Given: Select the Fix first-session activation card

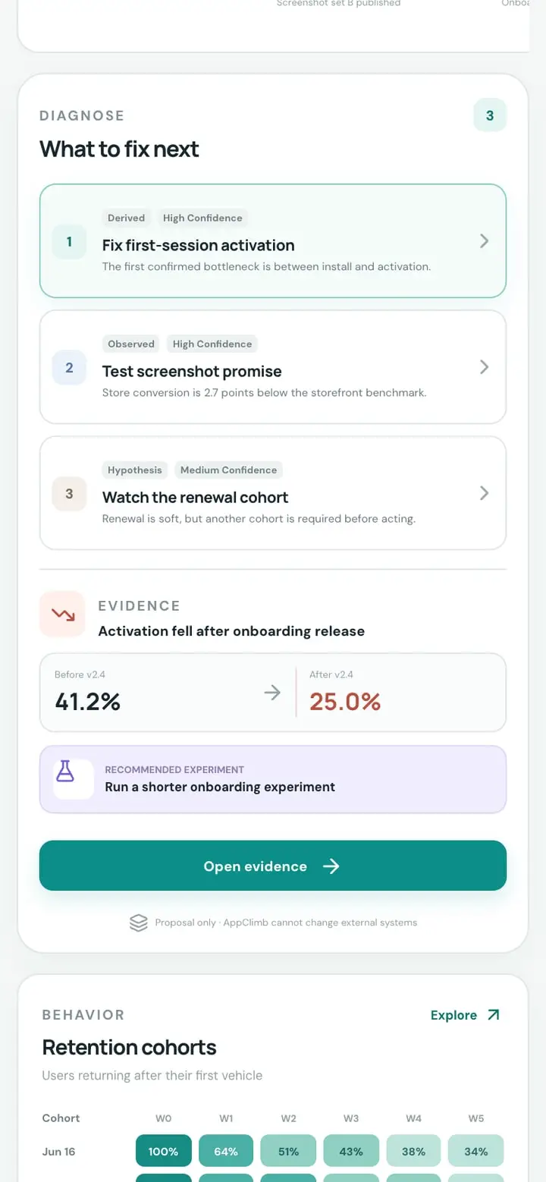Looking at the screenshot, I should pyautogui.click(x=273, y=240).
